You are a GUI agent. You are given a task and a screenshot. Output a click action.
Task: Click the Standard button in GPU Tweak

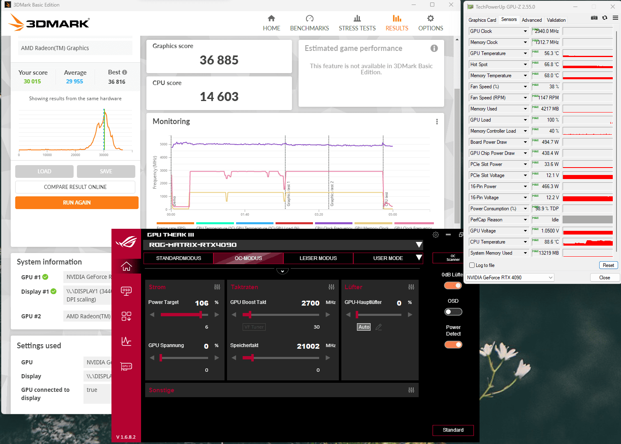(x=453, y=430)
